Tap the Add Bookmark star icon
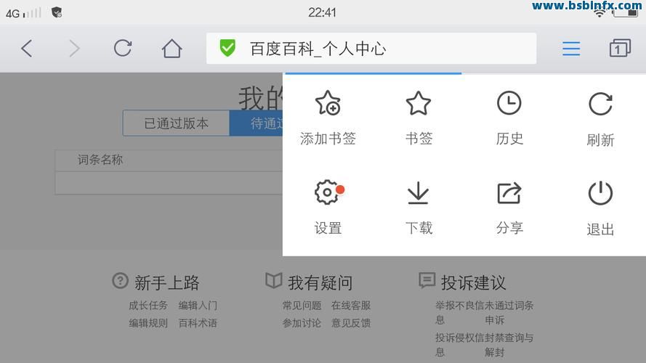The width and height of the screenshot is (646, 363). coord(328,104)
